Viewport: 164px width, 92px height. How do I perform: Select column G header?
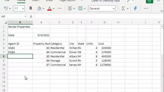105,22
